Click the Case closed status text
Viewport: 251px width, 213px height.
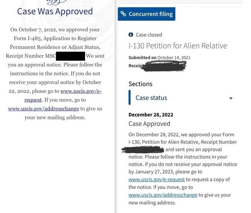click(149, 35)
